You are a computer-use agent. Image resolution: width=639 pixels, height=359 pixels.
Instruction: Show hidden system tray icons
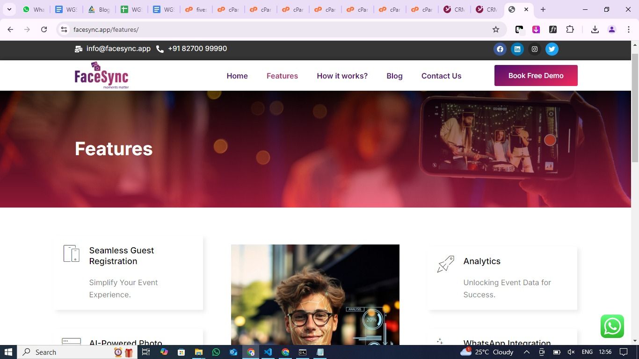[526, 352]
